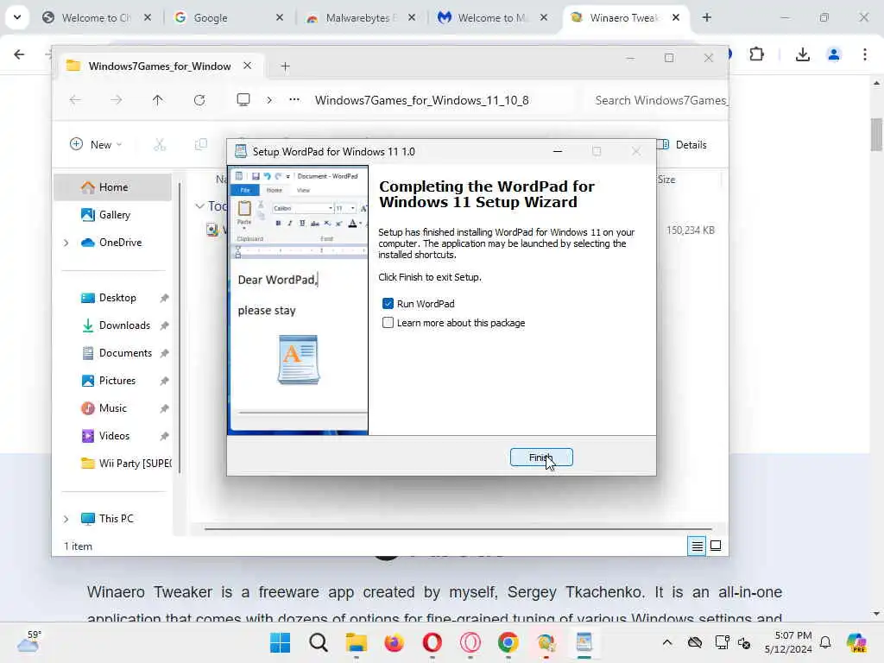Click the Explorer back arrow
The image size is (884, 663).
pyautogui.click(x=75, y=100)
